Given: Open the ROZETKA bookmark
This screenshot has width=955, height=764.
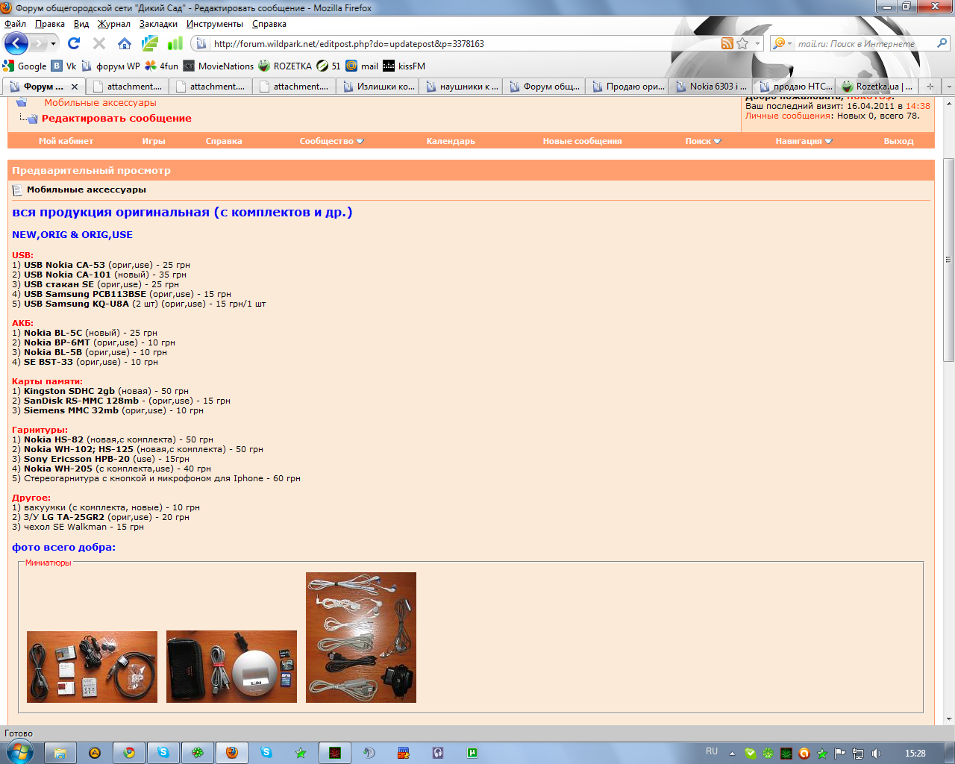Looking at the screenshot, I should coord(285,66).
